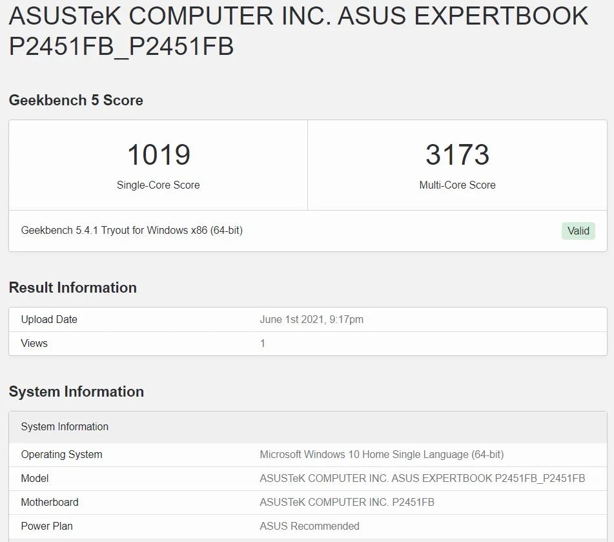The width and height of the screenshot is (614, 542).
Task: Click the Valid badge
Action: [x=578, y=231]
